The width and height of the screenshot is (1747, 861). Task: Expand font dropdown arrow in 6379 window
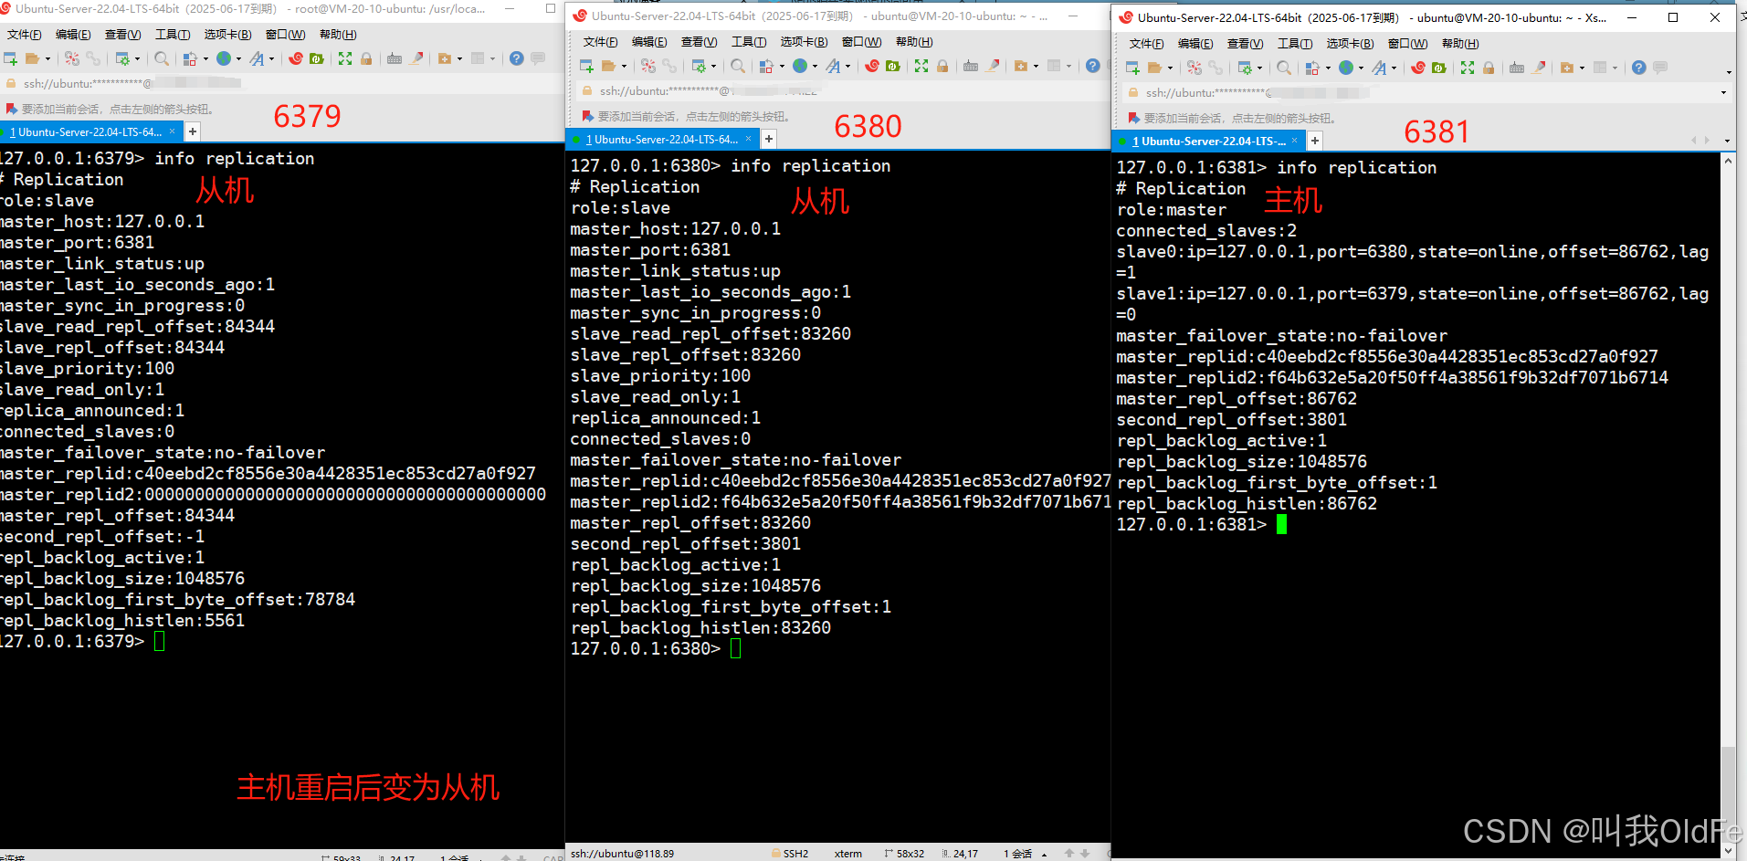pos(271,59)
